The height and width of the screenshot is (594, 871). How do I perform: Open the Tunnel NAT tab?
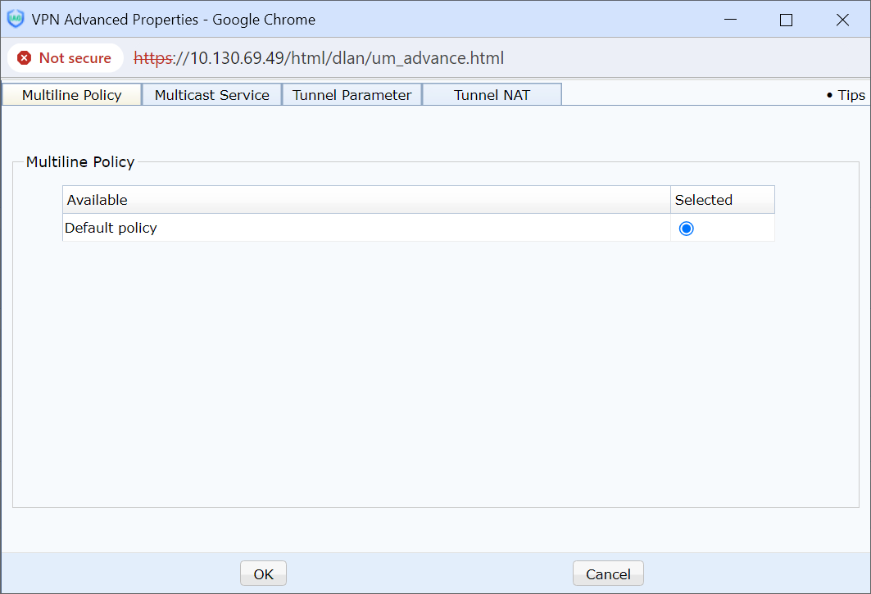492,95
